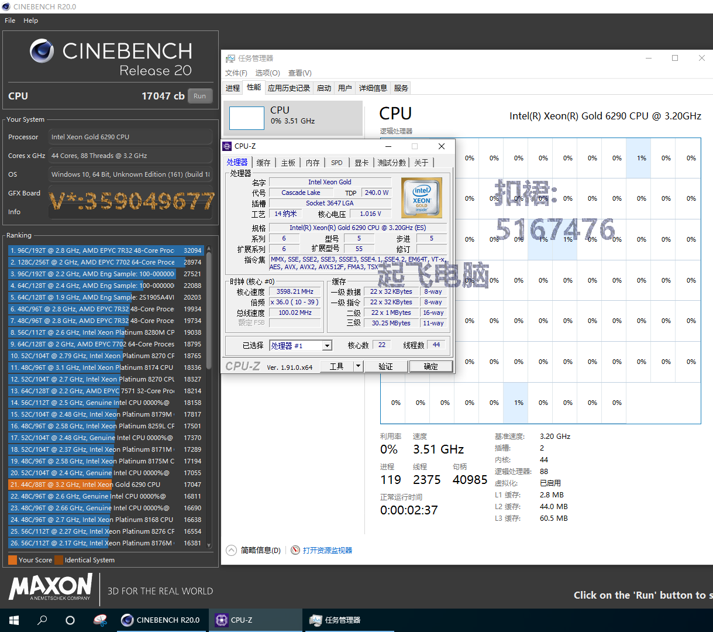Click CPU-Z core speed value 3598.21 MHz
Viewport: 713px width, 632px height.
(295, 291)
